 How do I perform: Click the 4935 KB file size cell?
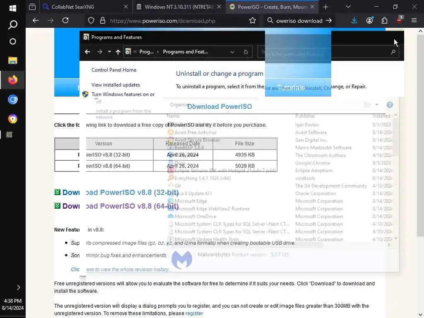coord(245,155)
